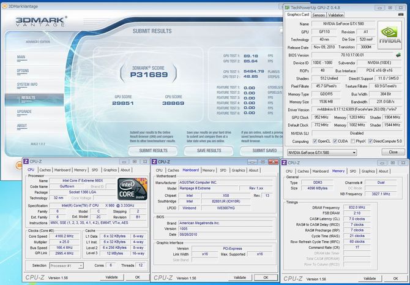This screenshot has height=285, width=410.
Task: Click OK in the CPU-Z Memory window
Action: pyautogui.click(x=395, y=278)
